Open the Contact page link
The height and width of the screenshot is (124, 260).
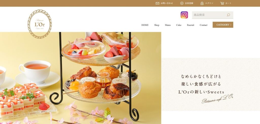[203, 25]
